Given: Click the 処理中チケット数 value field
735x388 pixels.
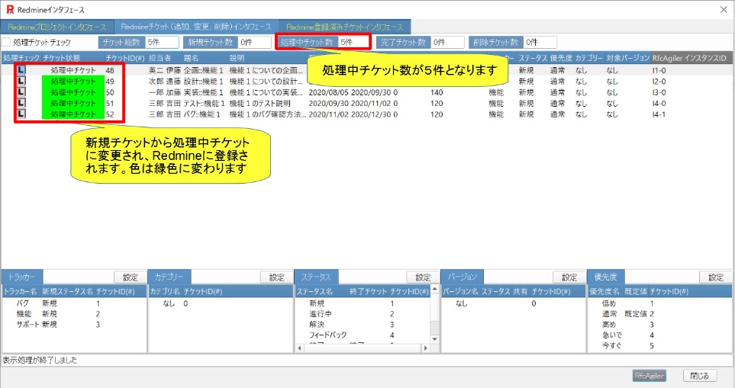Looking at the screenshot, I should (353, 42).
